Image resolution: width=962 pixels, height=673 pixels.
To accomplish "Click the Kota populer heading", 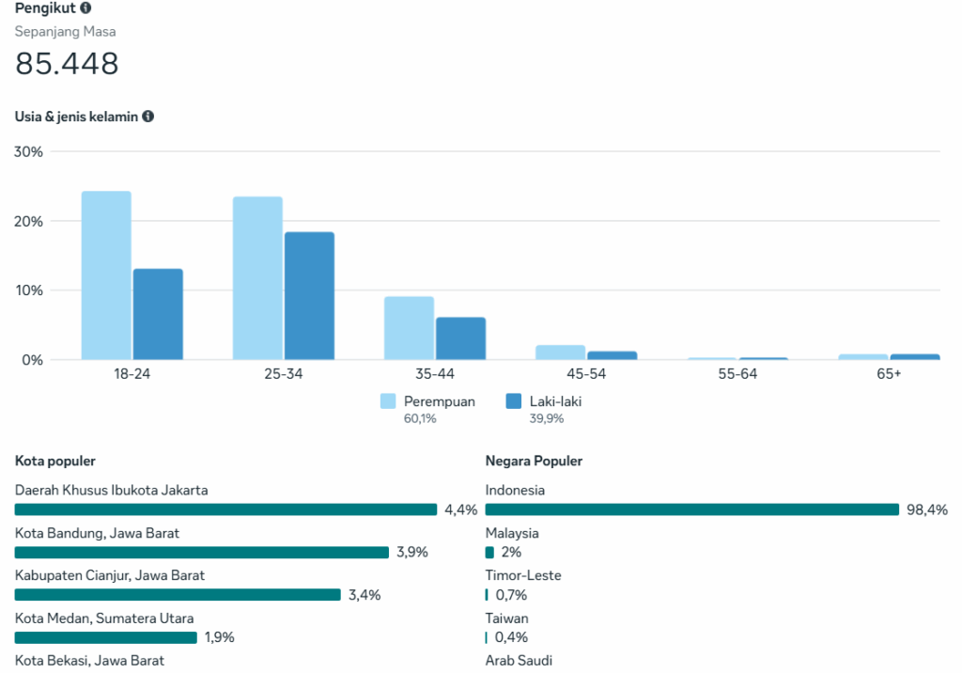I will click(x=55, y=461).
